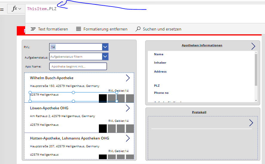
Task: Click the Inhaber field label
Action: (x=160, y=62)
